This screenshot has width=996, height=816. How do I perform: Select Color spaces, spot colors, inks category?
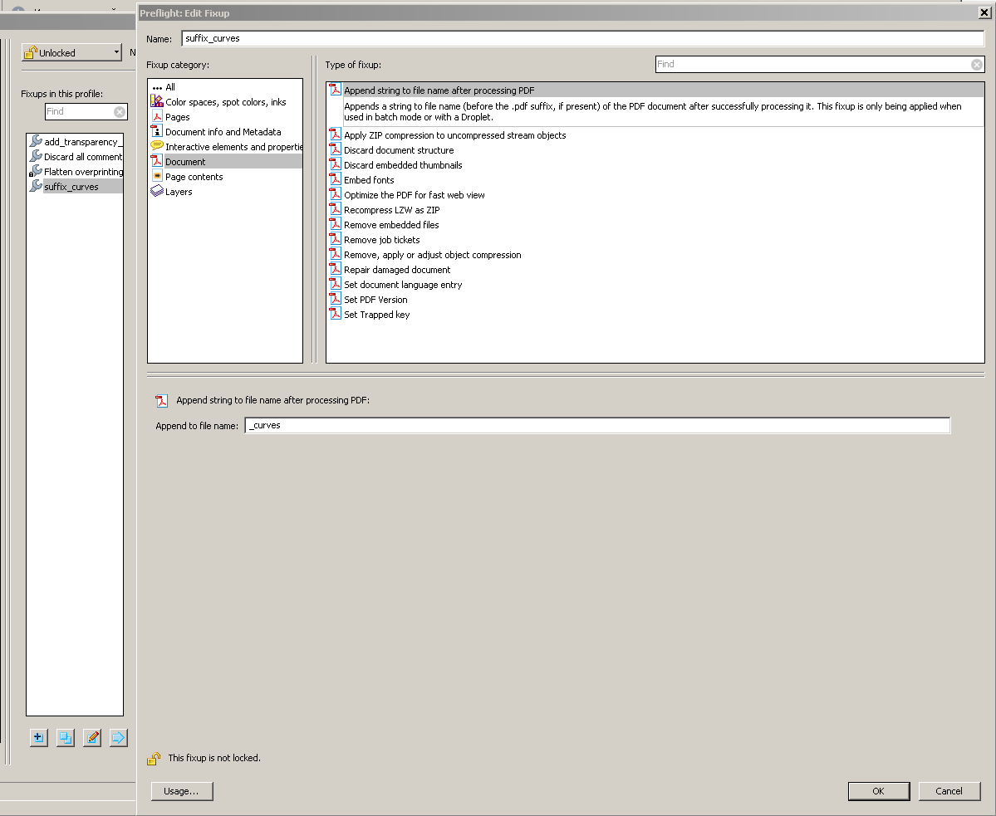pos(225,101)
